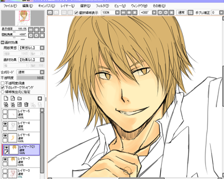Open rotation angle +000° dropdown
Image resolution: width=224 pixels, height=179 pixels.
(x=154, y=13)
